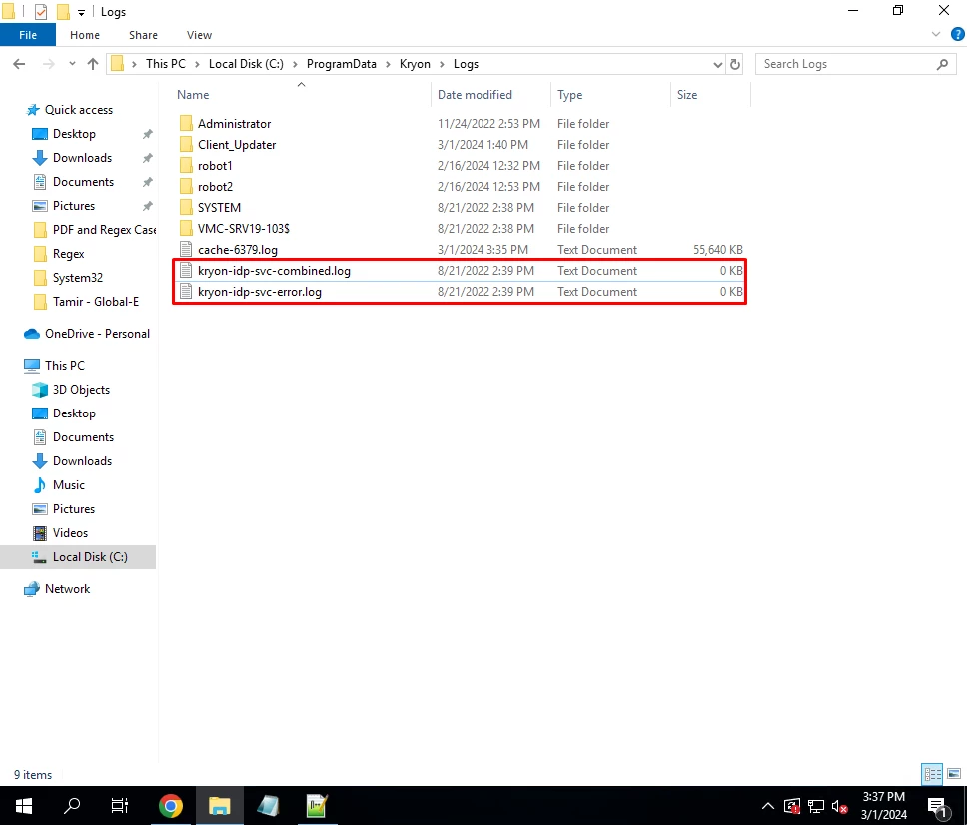The width and height of the screenshot is (967, 825).
Task: Click the New folder quick access icon
Action: [x=62, y=12]
